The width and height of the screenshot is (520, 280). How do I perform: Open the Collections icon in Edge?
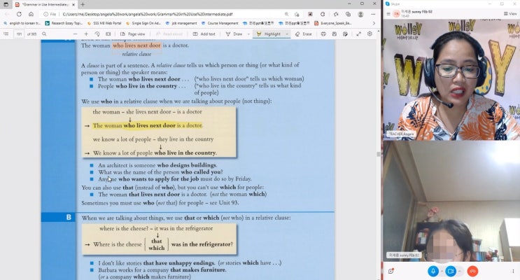348,14
